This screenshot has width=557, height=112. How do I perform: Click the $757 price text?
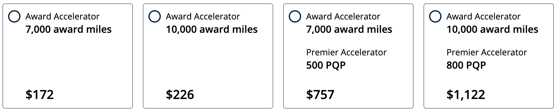click(320, 94)
